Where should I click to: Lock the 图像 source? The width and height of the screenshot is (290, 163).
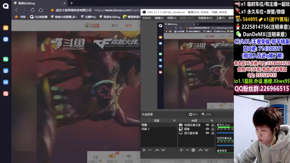[213, 129]
